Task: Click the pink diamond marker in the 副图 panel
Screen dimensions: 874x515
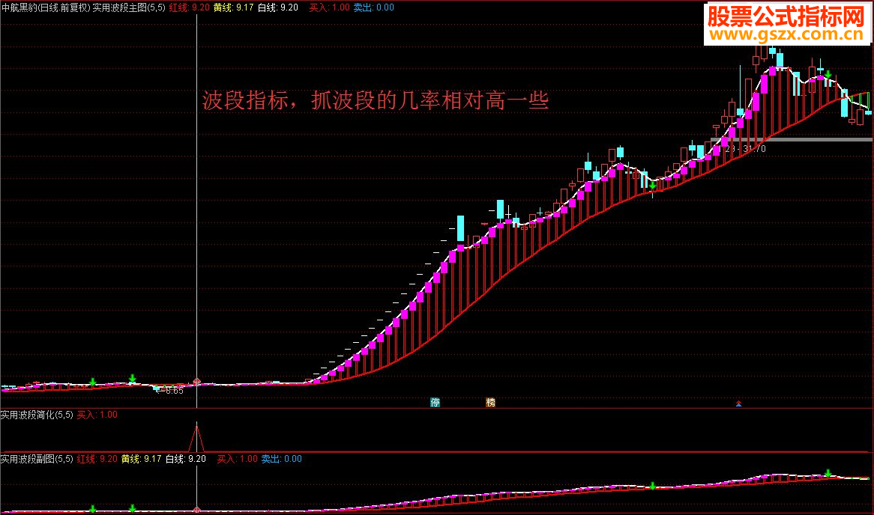Action: 196,510
